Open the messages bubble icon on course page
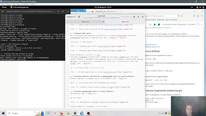This screenshot has width=206, height=116. pos(159,24)
